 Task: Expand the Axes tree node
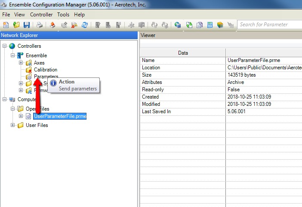click(21, 63)
